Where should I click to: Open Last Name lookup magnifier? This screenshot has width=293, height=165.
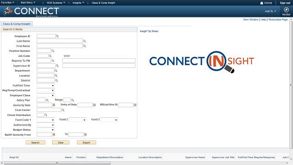[x=84, y=41]
